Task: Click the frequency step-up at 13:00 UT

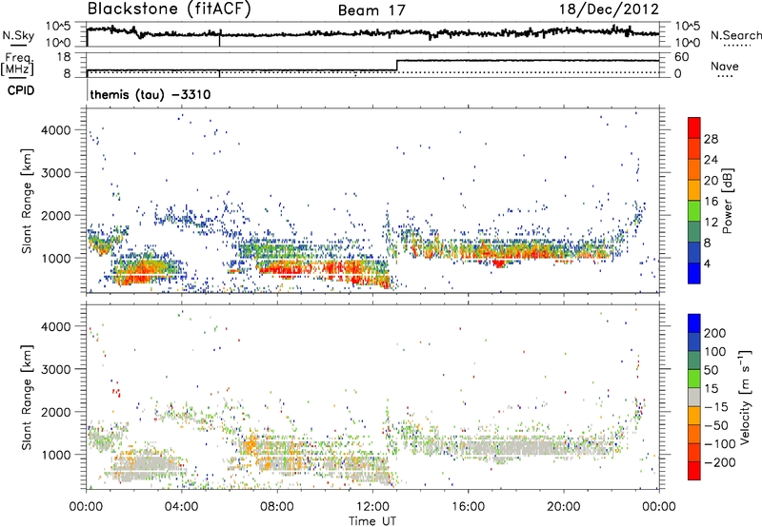Action: [397, 65]
